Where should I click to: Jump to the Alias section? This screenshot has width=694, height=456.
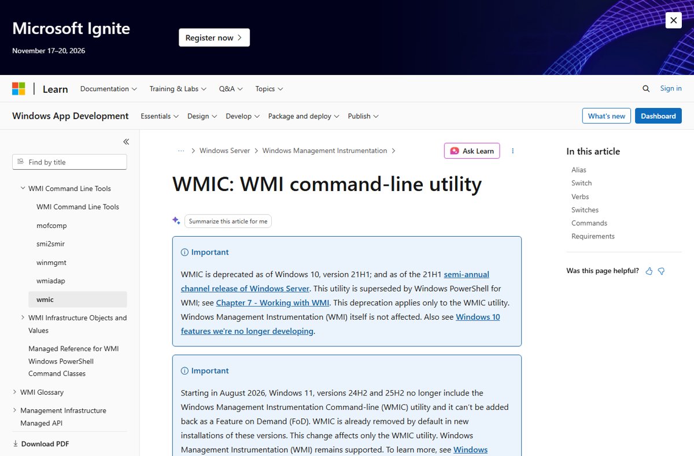[579, 170]
